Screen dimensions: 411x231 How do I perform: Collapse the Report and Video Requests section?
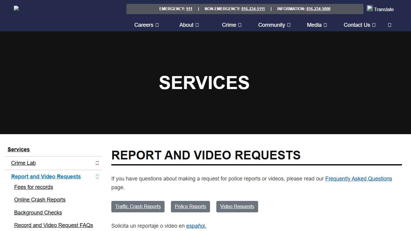(x=97, y=177)
